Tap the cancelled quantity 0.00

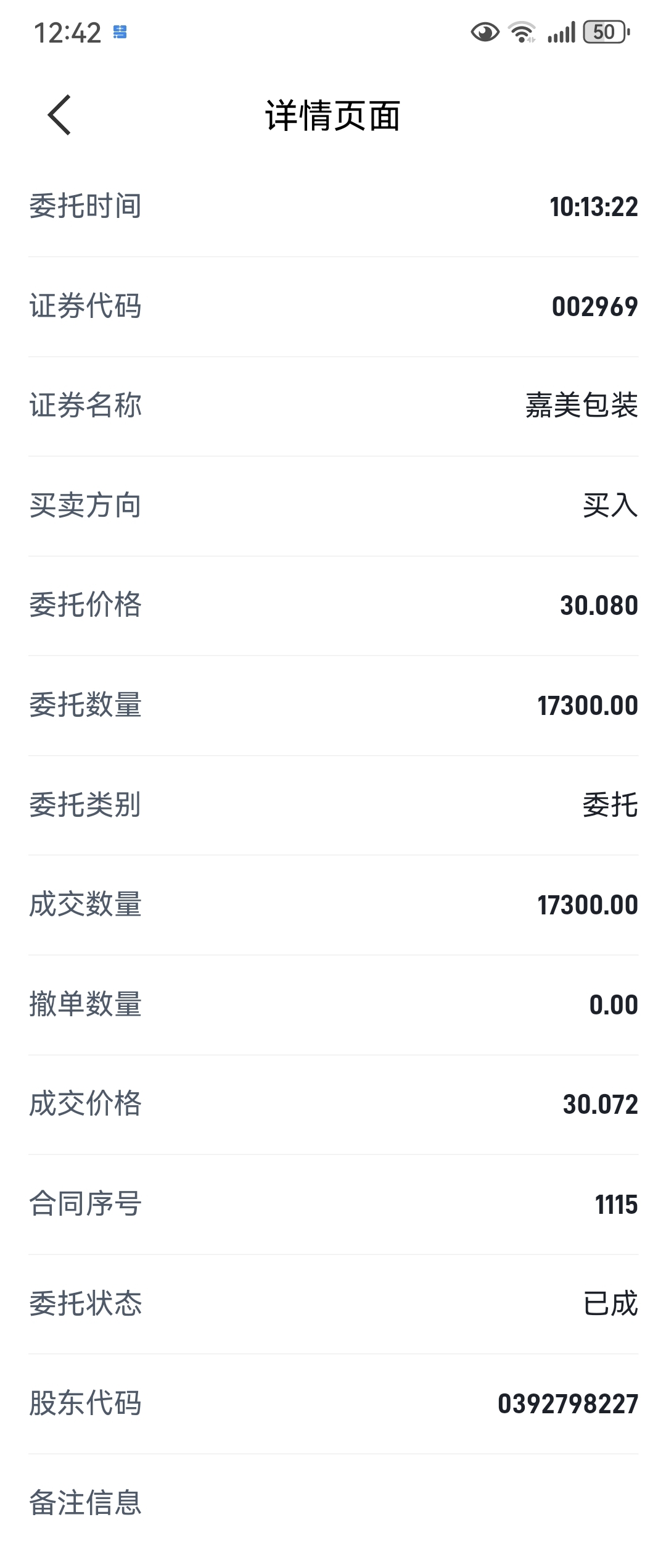click(x=613, y=1005)
